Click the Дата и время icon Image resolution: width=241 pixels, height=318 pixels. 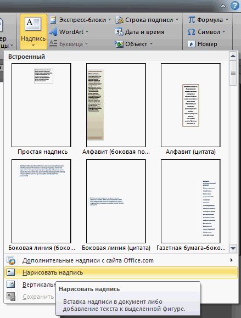coord(119,32)
